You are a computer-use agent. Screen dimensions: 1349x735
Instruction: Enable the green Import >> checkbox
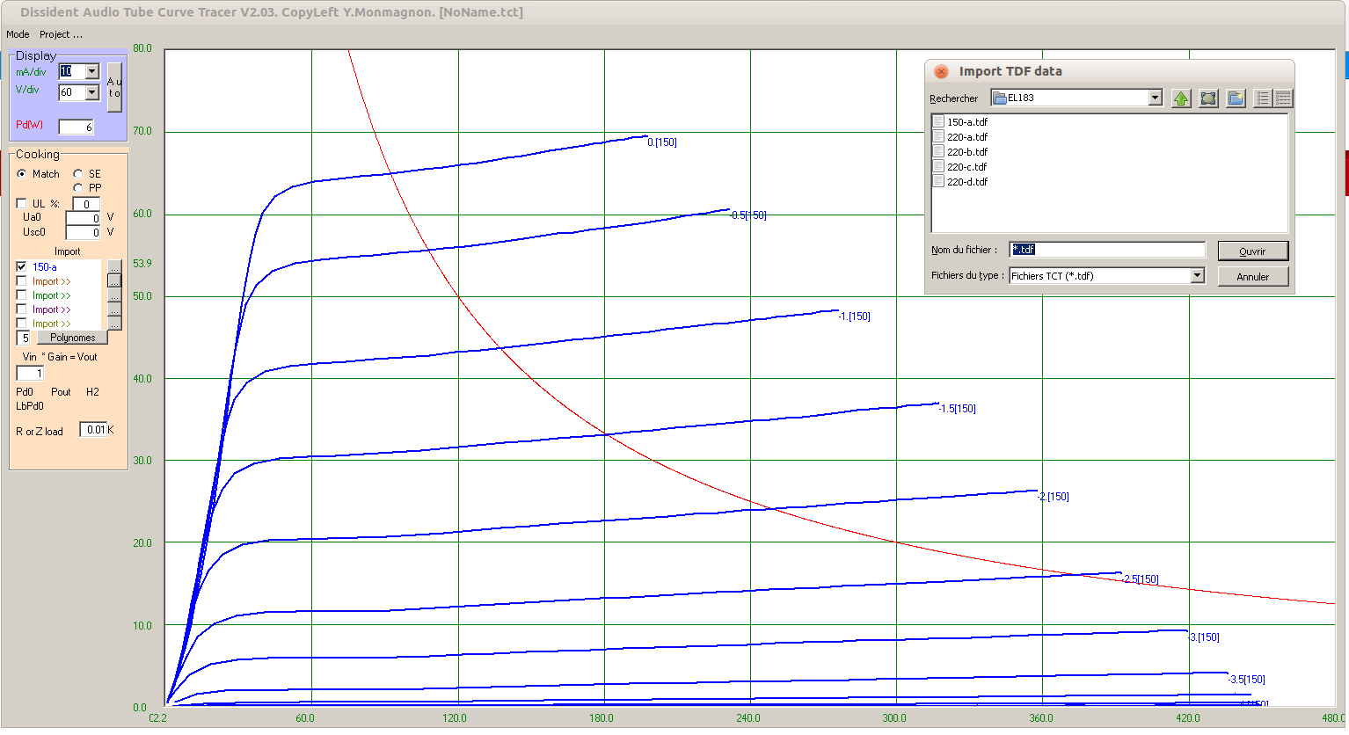(x=22, y=295)
